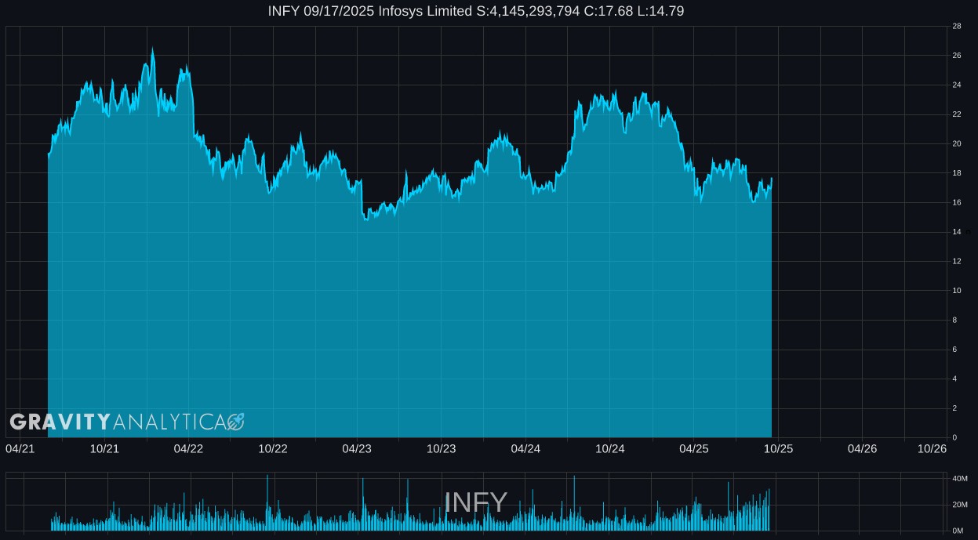The width and height of the screenshot is (978, 540).
Task: Pick the 04/22 date label
Action: pos(188,448)
